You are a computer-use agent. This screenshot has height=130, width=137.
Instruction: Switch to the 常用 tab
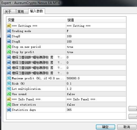point(22,12)
